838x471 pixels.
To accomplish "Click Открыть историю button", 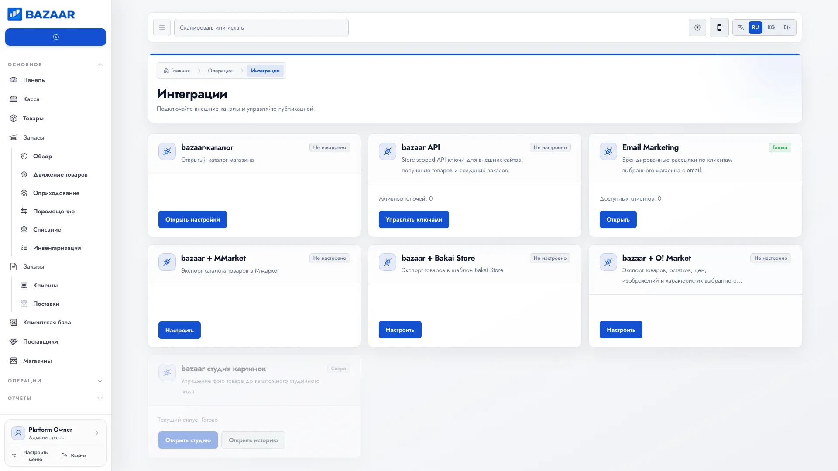I will pos(253,440).
